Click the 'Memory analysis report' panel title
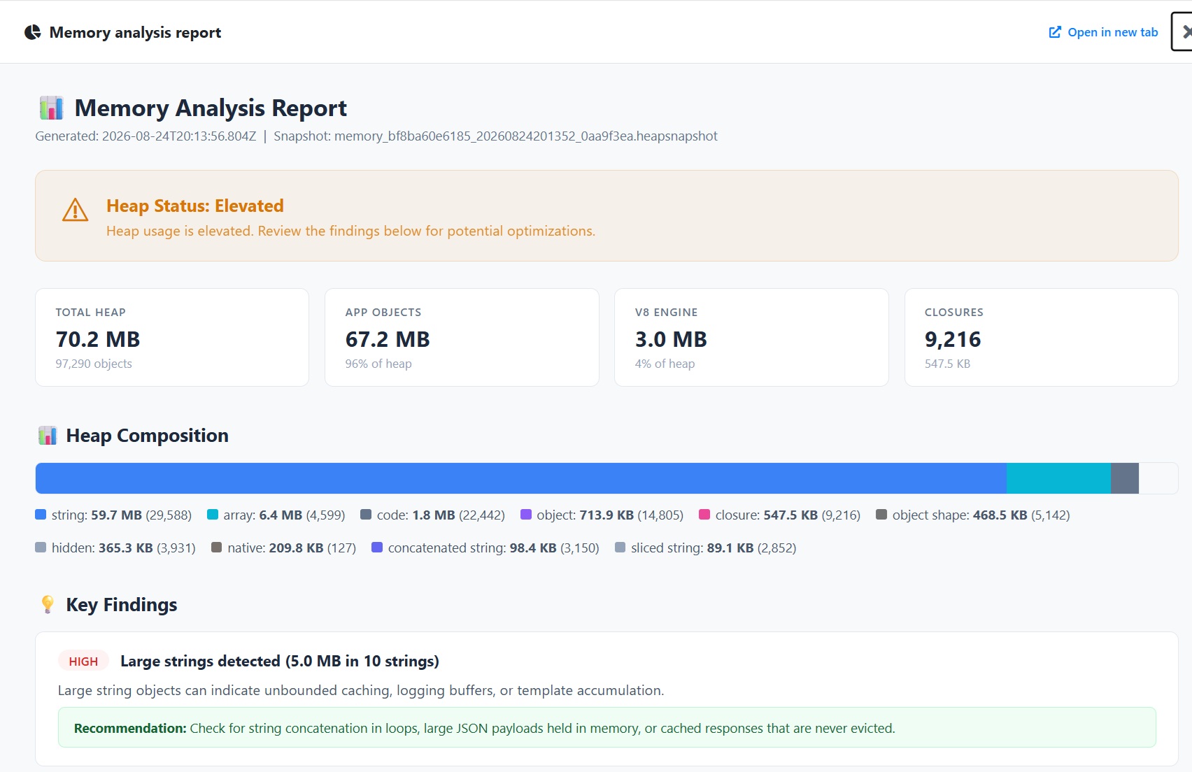The height and width of the screenshot is (772, 1192). [135, 32]
